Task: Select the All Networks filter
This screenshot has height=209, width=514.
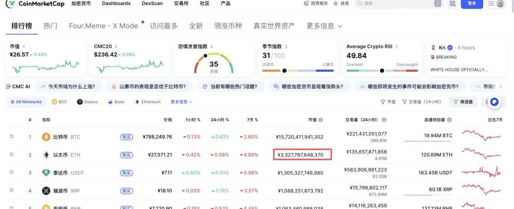Action: point(26,102)
